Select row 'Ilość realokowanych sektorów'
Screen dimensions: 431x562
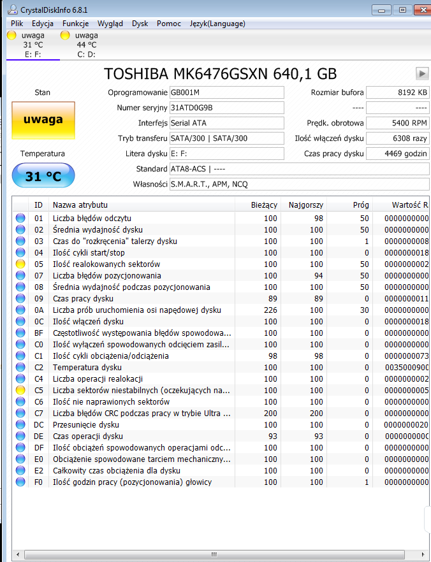[x=221, y=264]
